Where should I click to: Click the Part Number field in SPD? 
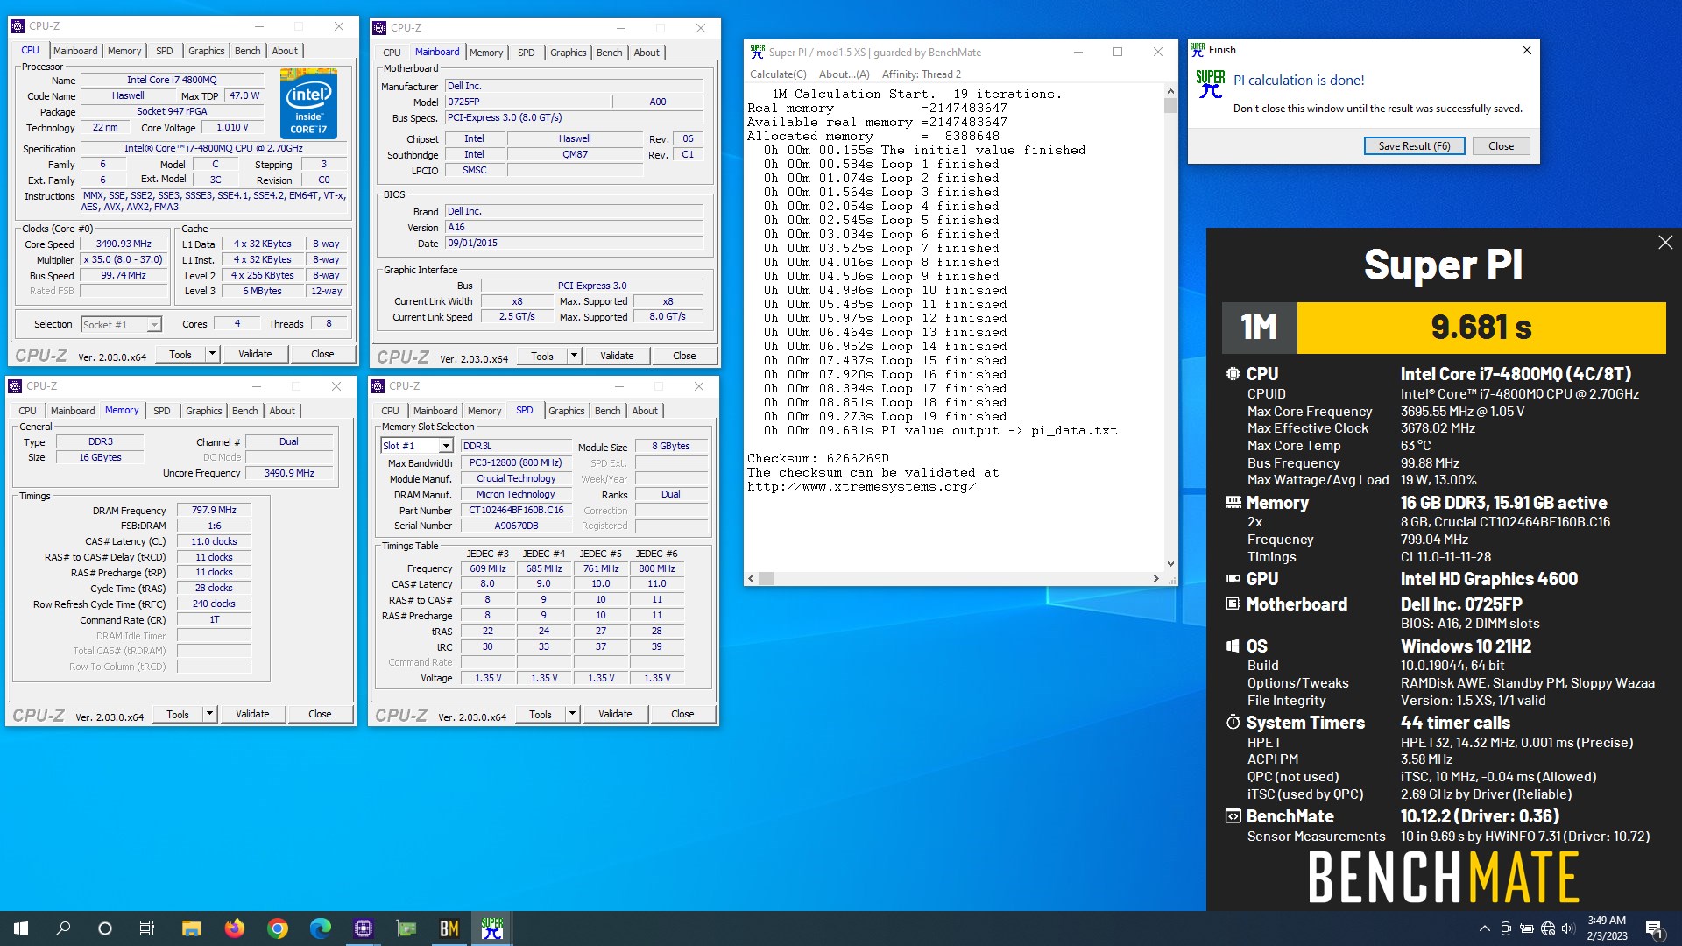pyautogui.click(x=516, y=510)
